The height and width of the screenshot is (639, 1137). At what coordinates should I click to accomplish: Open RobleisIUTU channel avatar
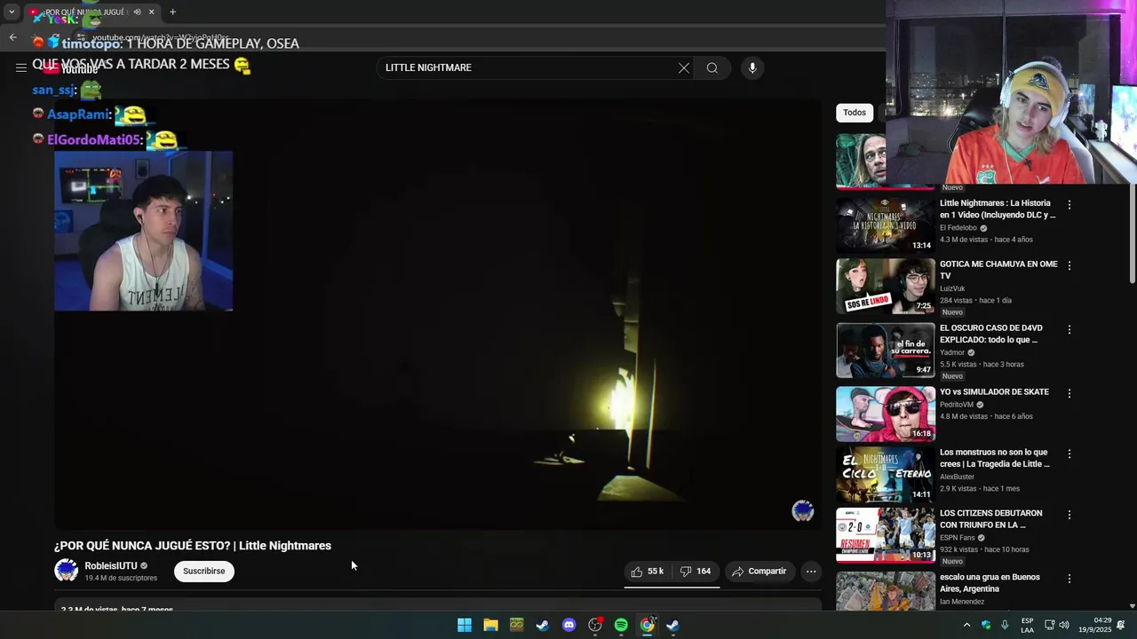pyautogui.click(x=67, y=571)
